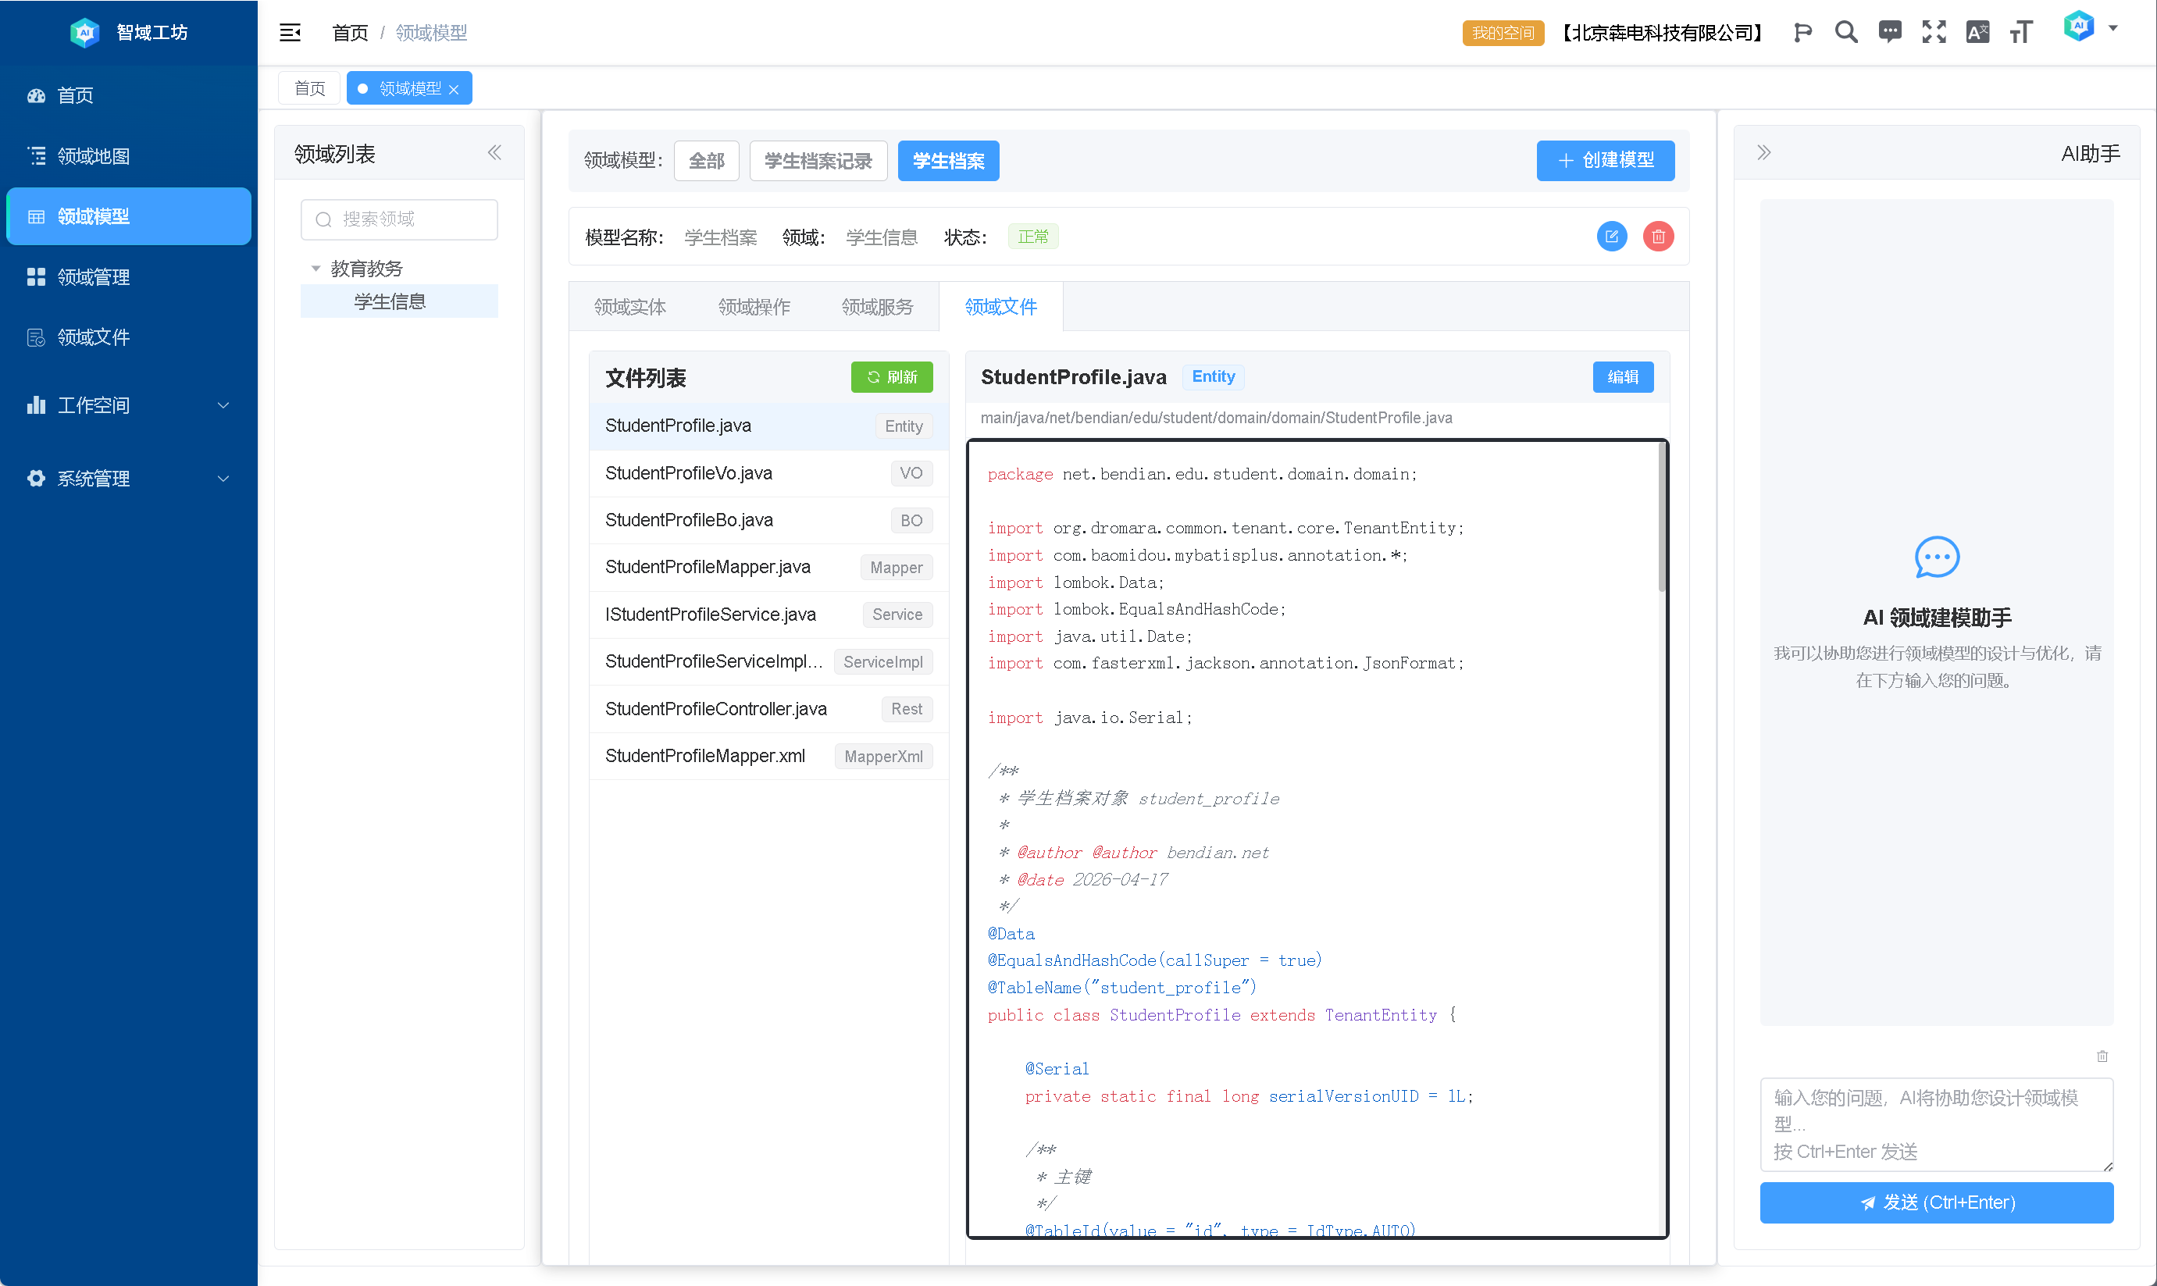Click the red delete model icon
Screen dimensions: 2157x1286
(x=1657, y=237)
